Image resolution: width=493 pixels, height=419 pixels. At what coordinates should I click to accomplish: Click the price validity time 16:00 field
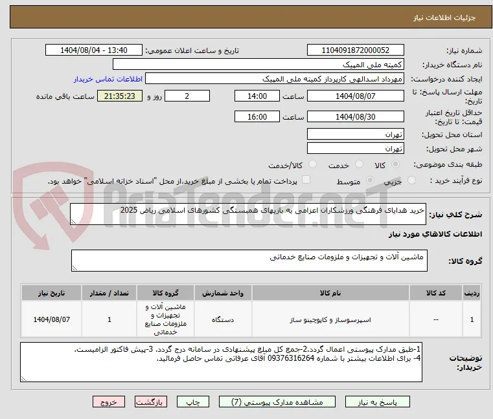[257, 117]
